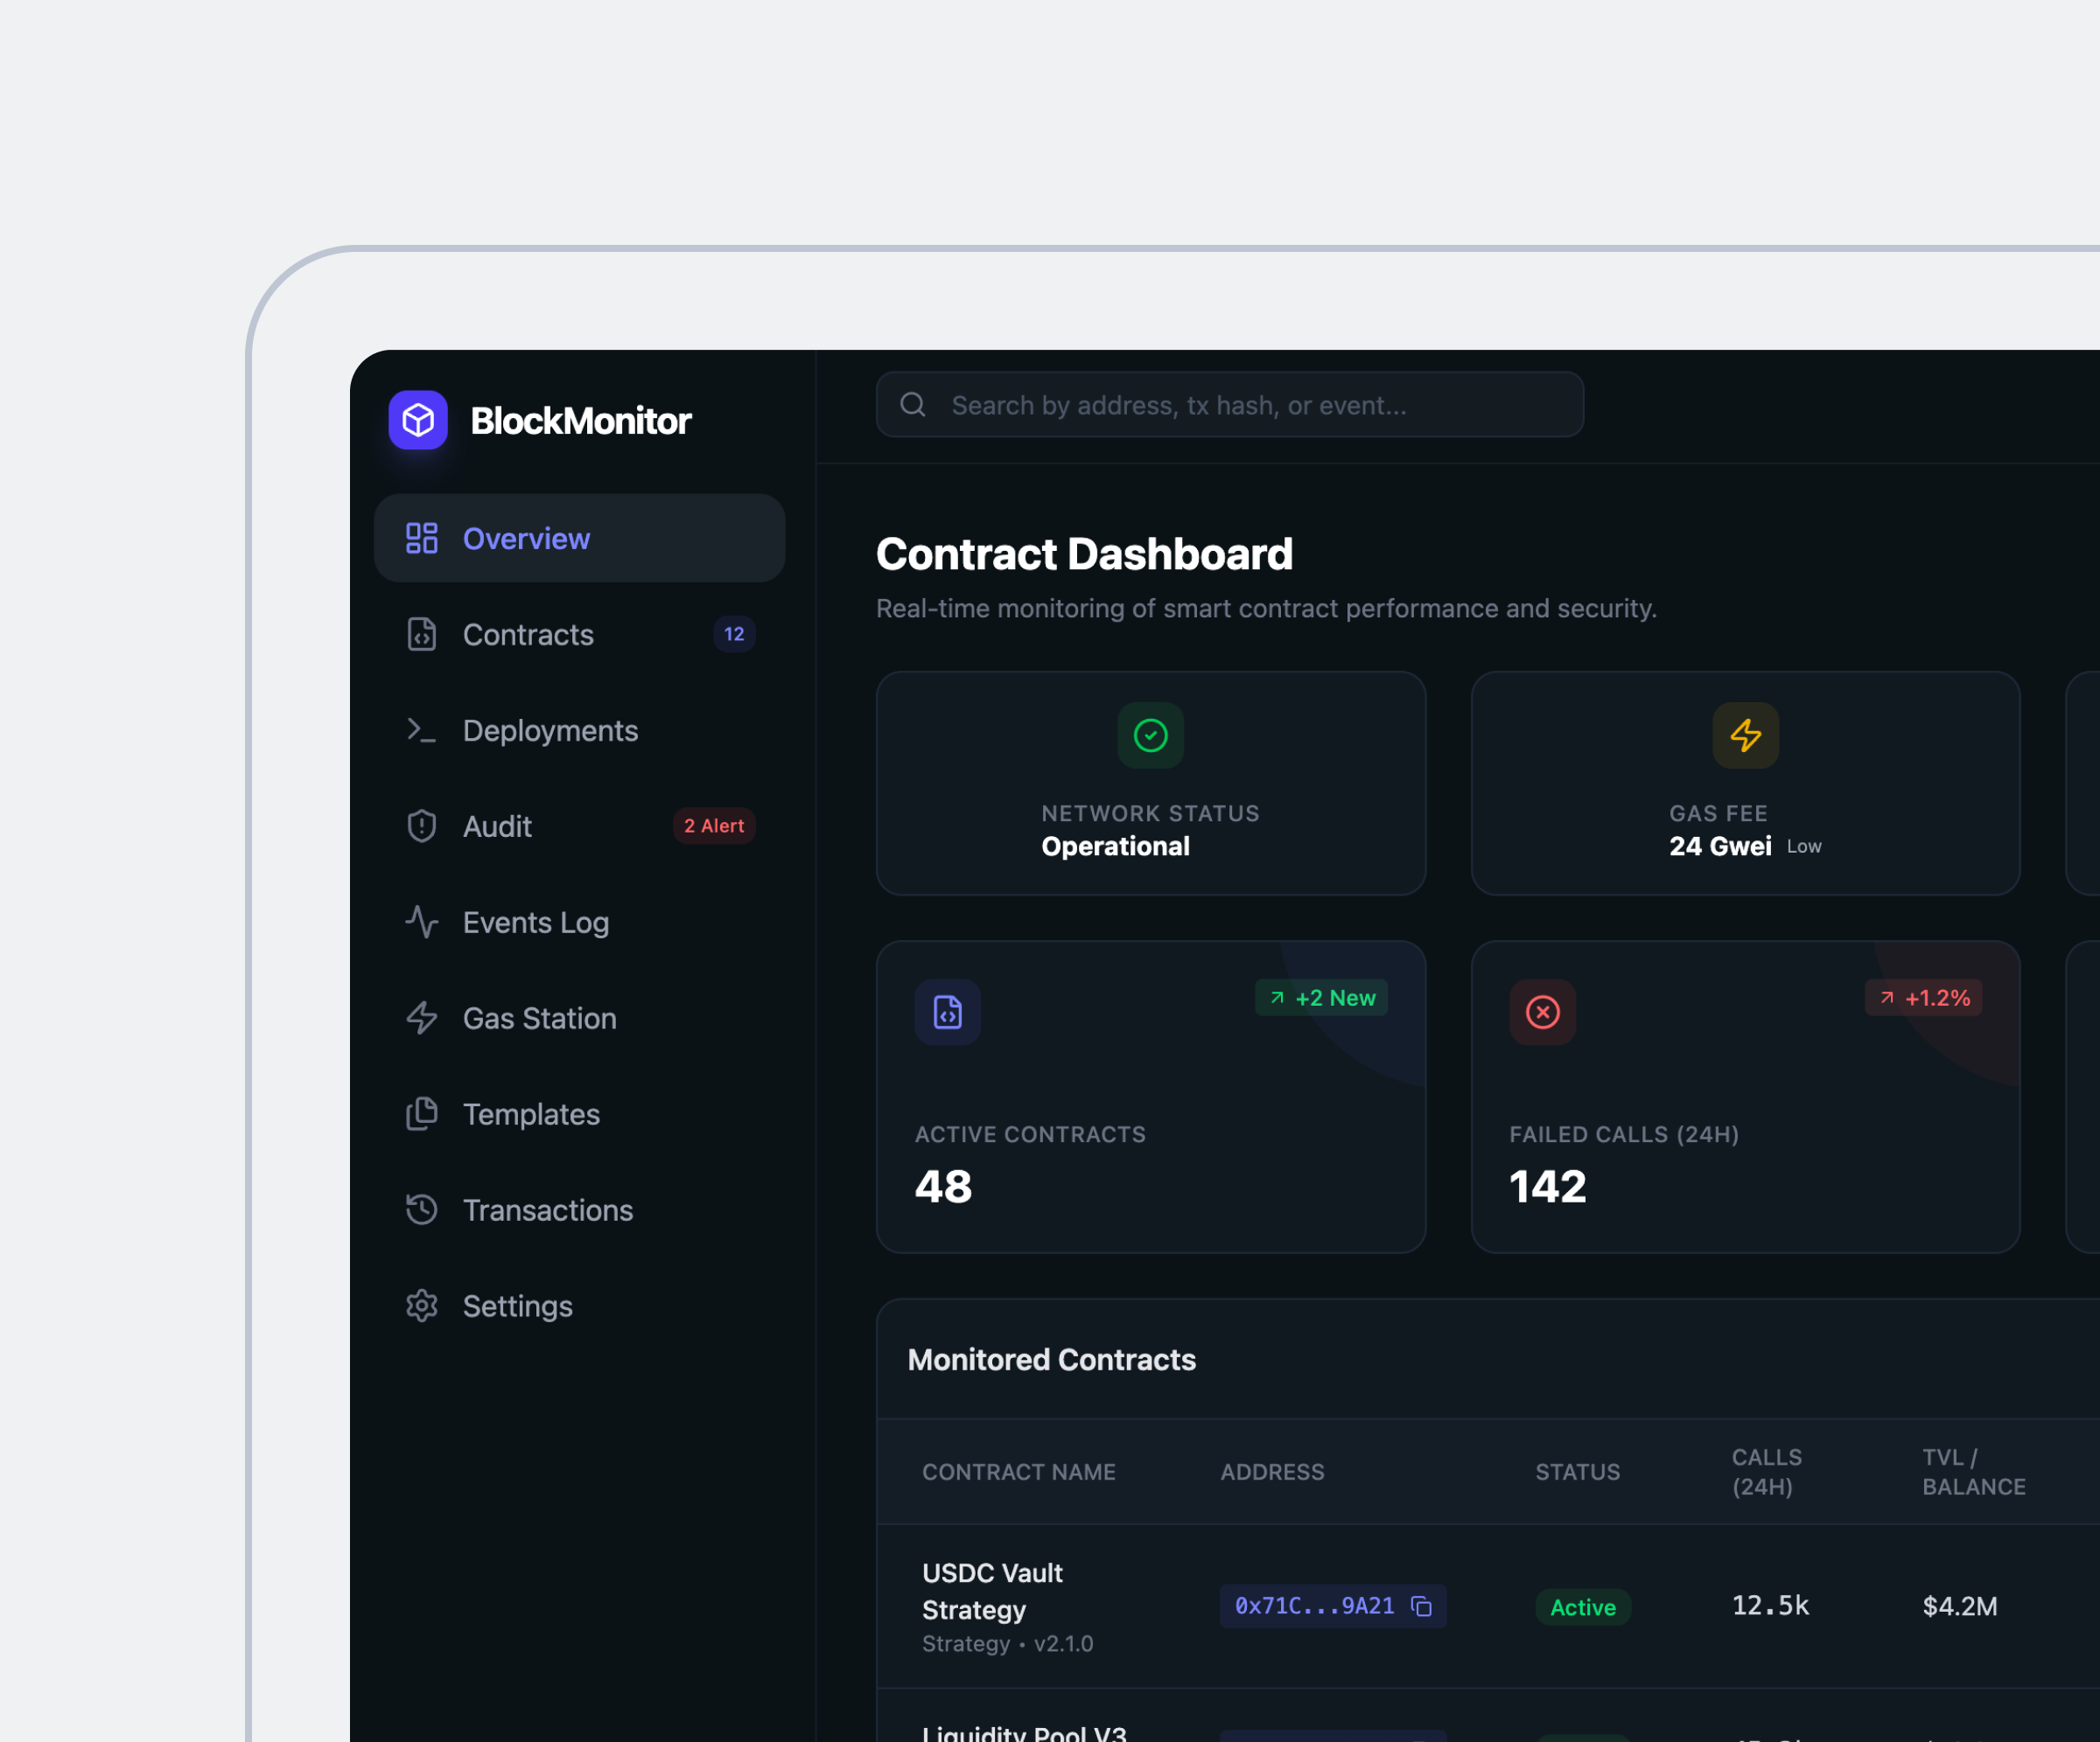
Task: Click the green Network Status check icon
Action: tap(1150, 735)
